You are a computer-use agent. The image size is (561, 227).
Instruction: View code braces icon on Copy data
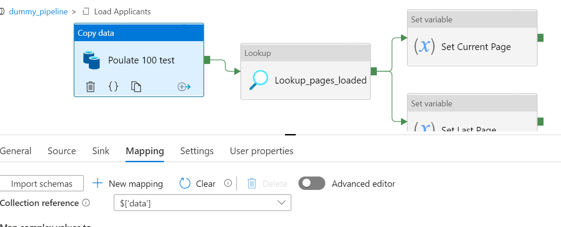tap(113, 87)
